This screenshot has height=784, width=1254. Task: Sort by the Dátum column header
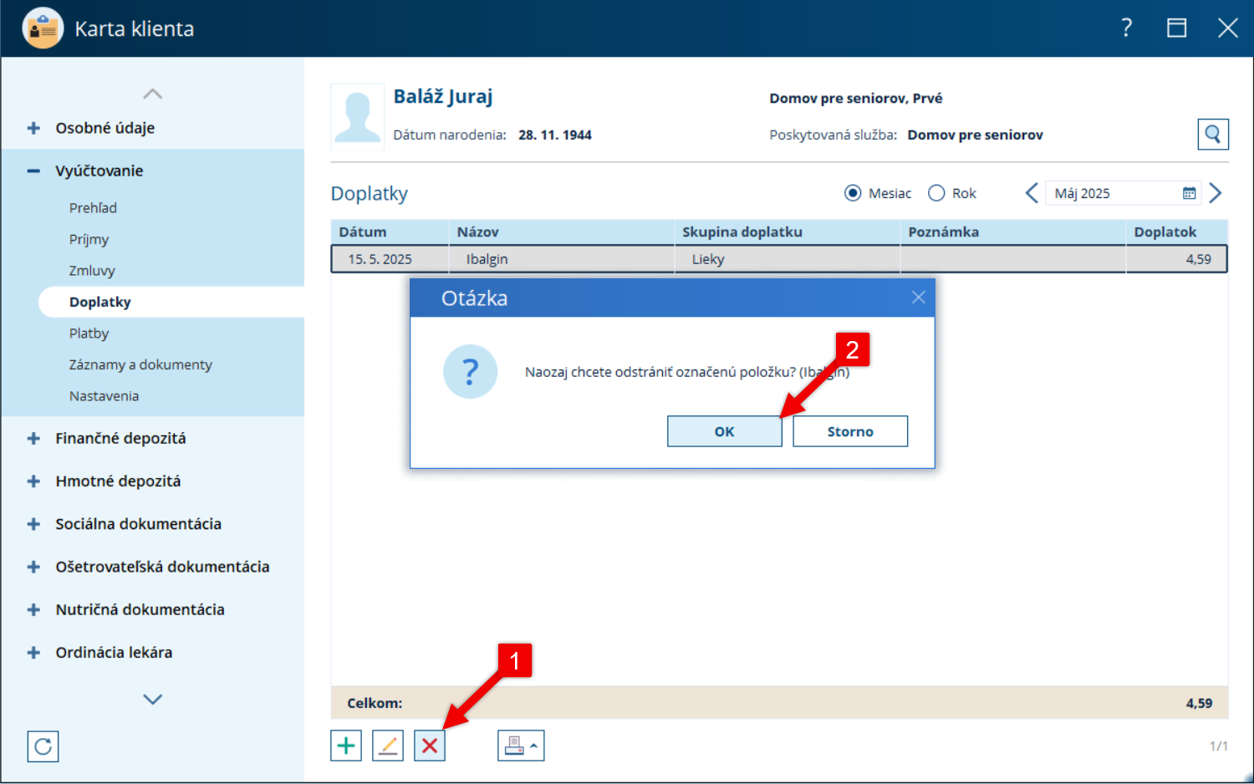(x=390, y=232)
